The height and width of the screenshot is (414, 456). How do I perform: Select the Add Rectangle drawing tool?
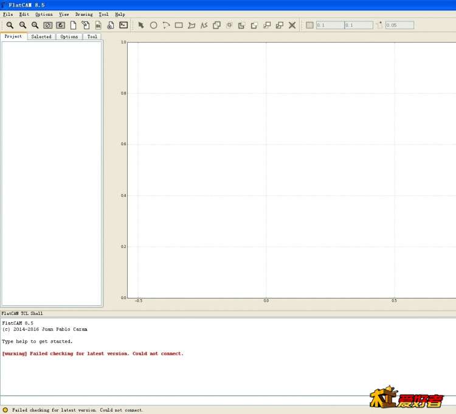pos(179,26)
